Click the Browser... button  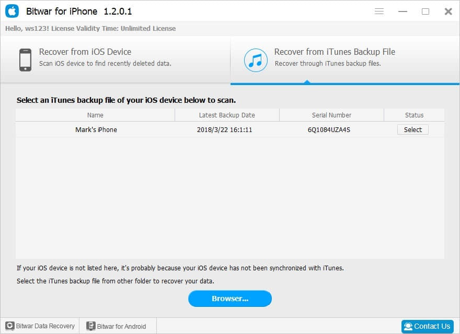click(230, 299)
